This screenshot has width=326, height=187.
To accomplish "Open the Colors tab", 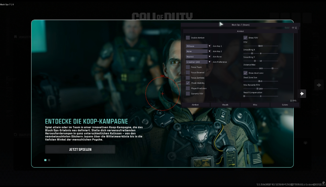I will pos(285,105).
